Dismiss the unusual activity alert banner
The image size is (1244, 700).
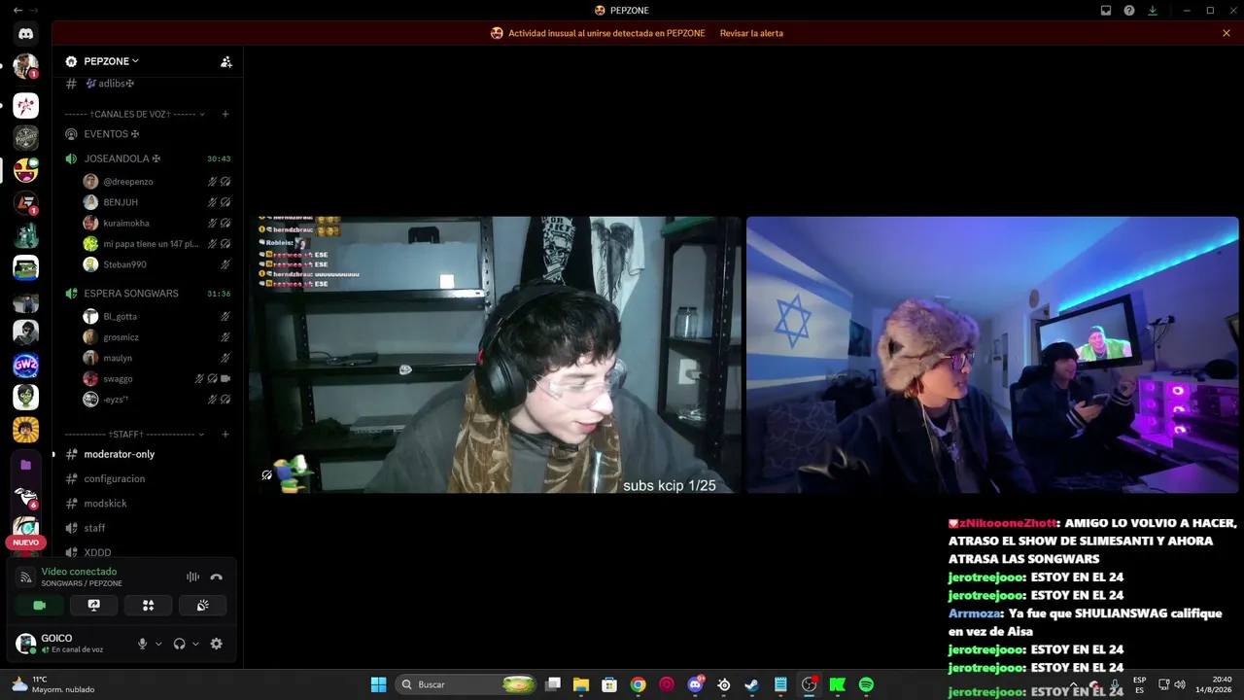(1227, 33)
